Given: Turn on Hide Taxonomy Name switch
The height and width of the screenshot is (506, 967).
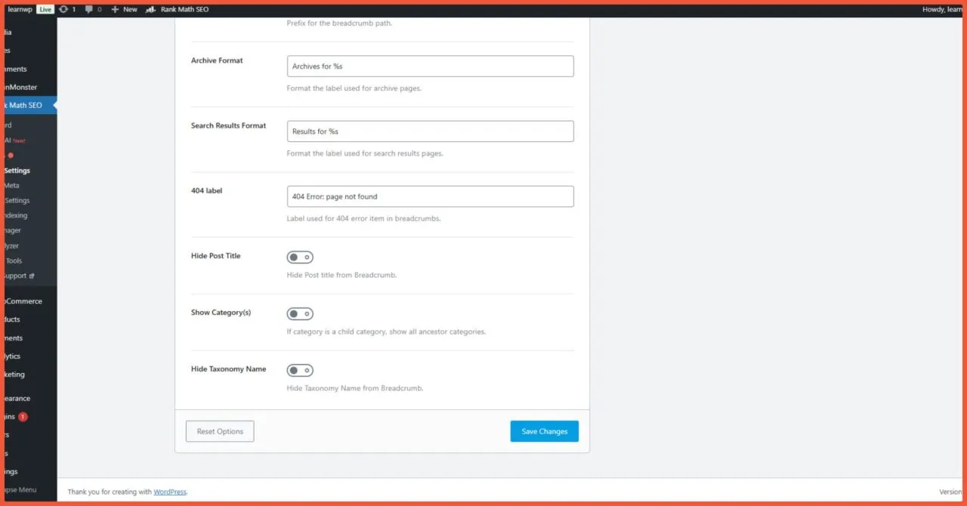Looking at the screenshot, I should [x=300, y=371].
